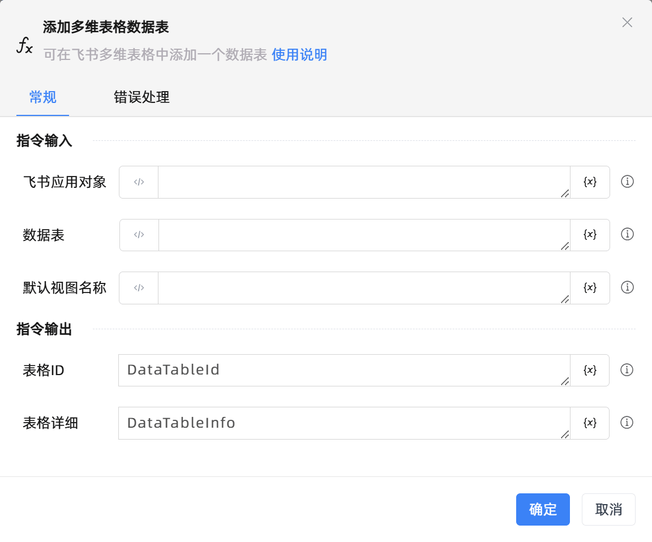Choose variable for 表格ID output
The width and height of the screenshot is (652, 542).
click(x=590, y=371)
